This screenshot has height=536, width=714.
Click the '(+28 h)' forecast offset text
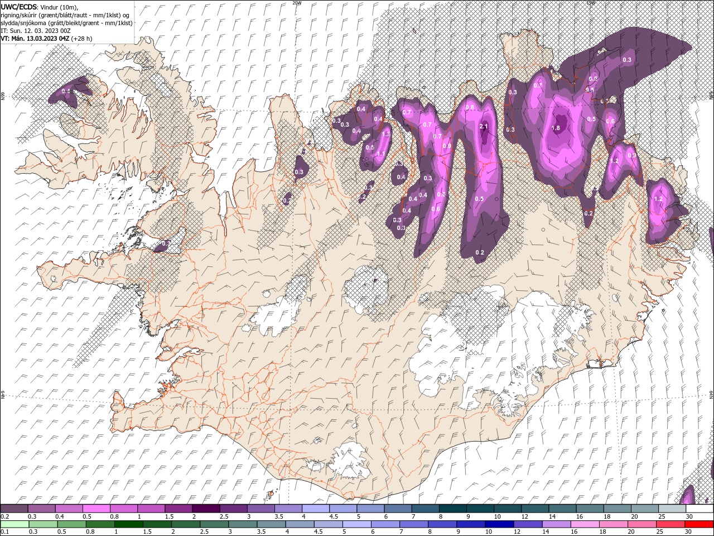82,39
